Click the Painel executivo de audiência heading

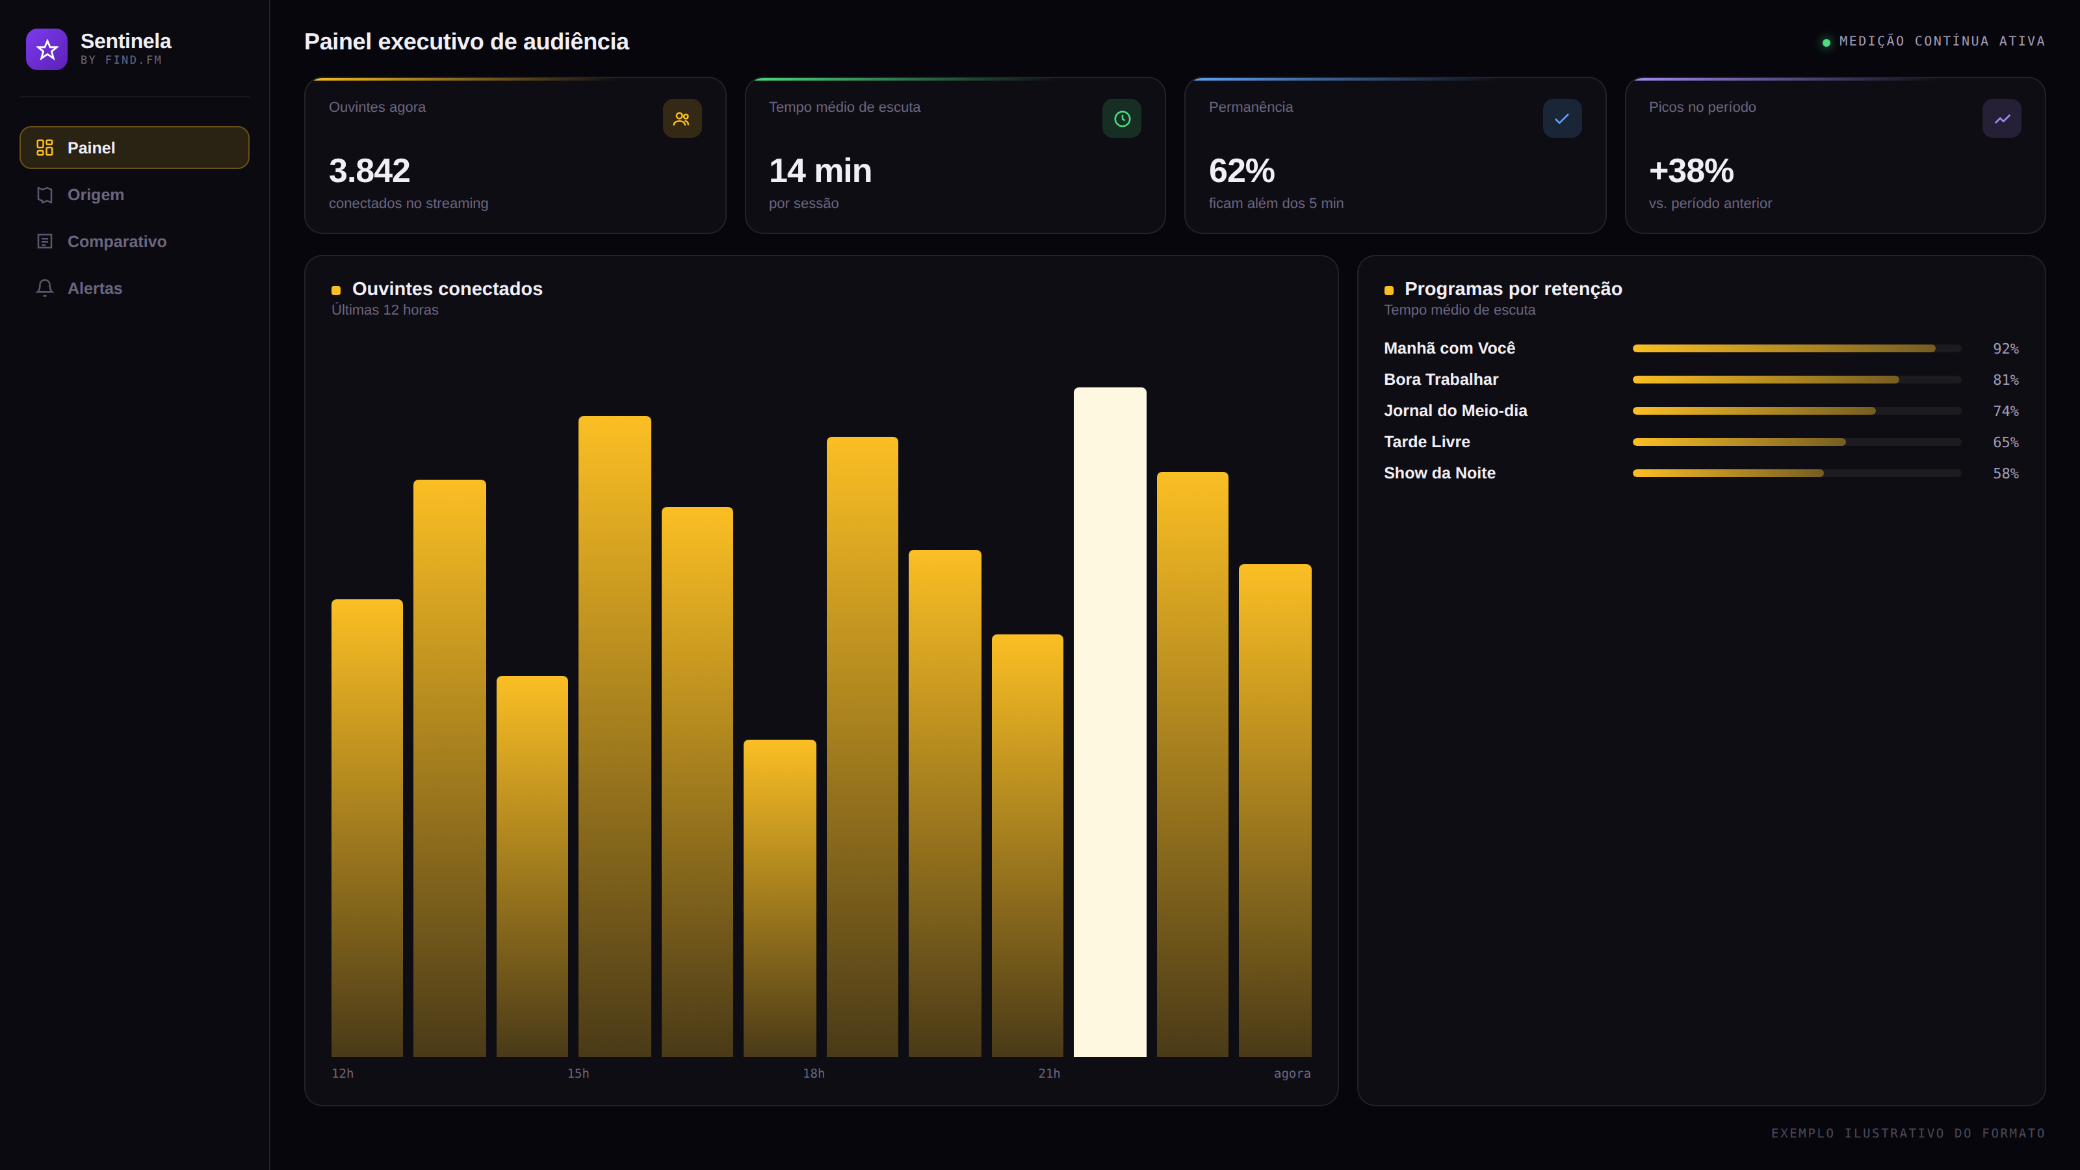coord(466,41)
